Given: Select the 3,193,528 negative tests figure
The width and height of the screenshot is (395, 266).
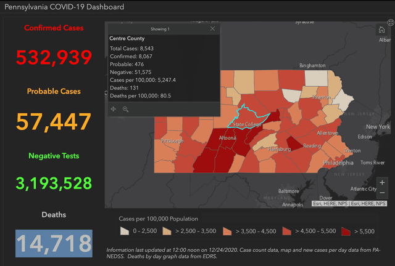Looking at the screenshot, I should pyautogui.click(x=54, y=183).
